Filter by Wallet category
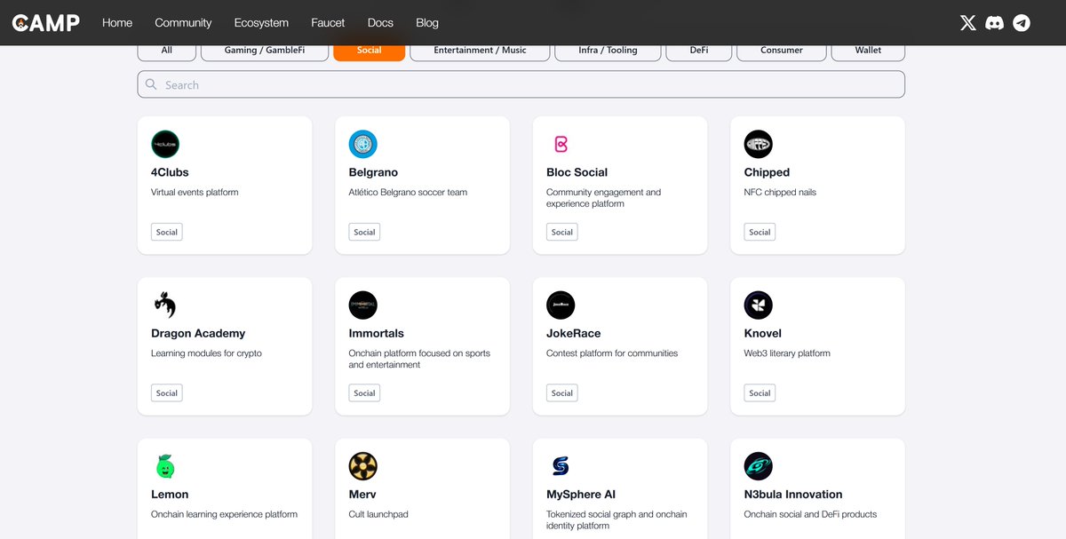1066x539 pixels. coord(868,51)
